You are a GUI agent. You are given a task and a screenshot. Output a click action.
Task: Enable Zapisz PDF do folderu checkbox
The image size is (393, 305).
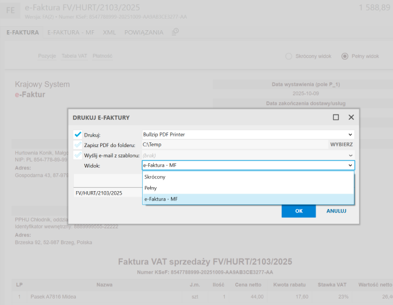(78, 145)
